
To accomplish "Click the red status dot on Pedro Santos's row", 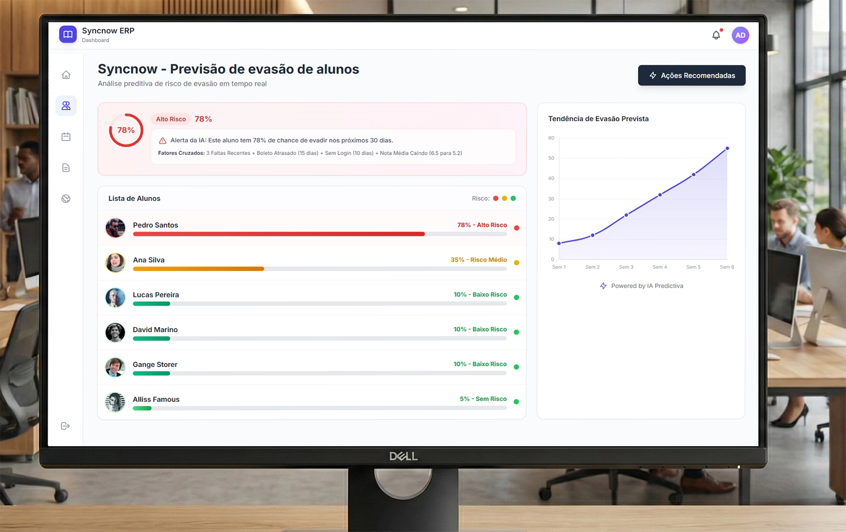I will (x=517, y=228).
